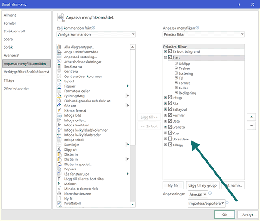Expand the Urklipp group

[x=176, y=63]
